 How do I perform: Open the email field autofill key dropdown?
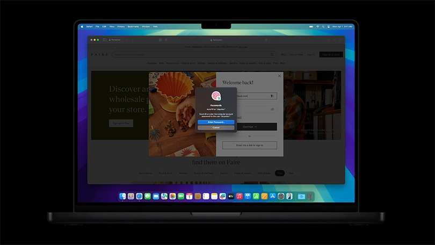coord(272,96)
